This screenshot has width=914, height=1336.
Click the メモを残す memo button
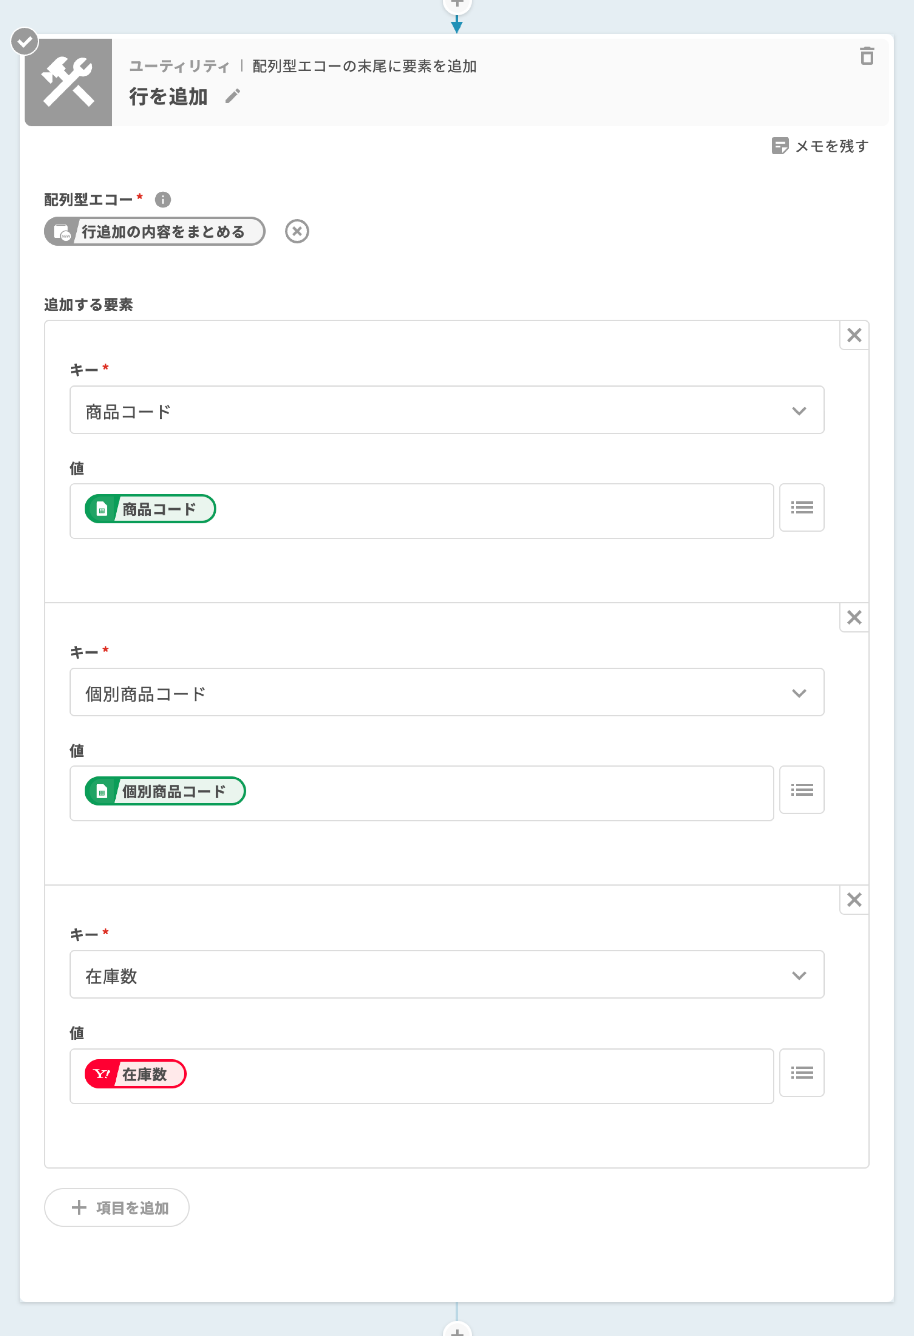point(820,146)
